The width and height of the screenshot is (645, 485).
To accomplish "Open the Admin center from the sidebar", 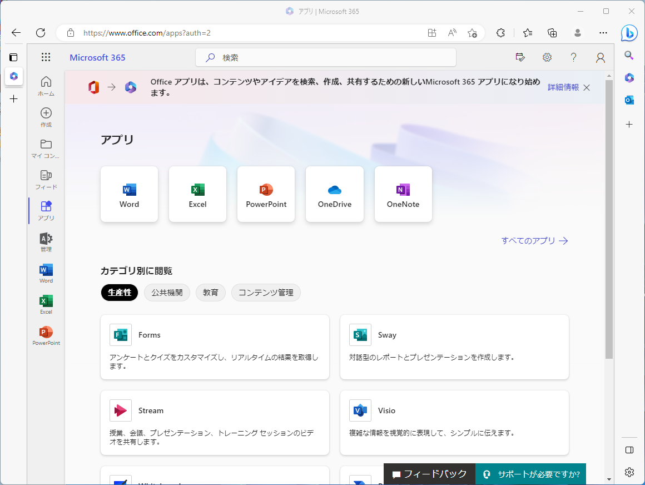I will [46, 242].
